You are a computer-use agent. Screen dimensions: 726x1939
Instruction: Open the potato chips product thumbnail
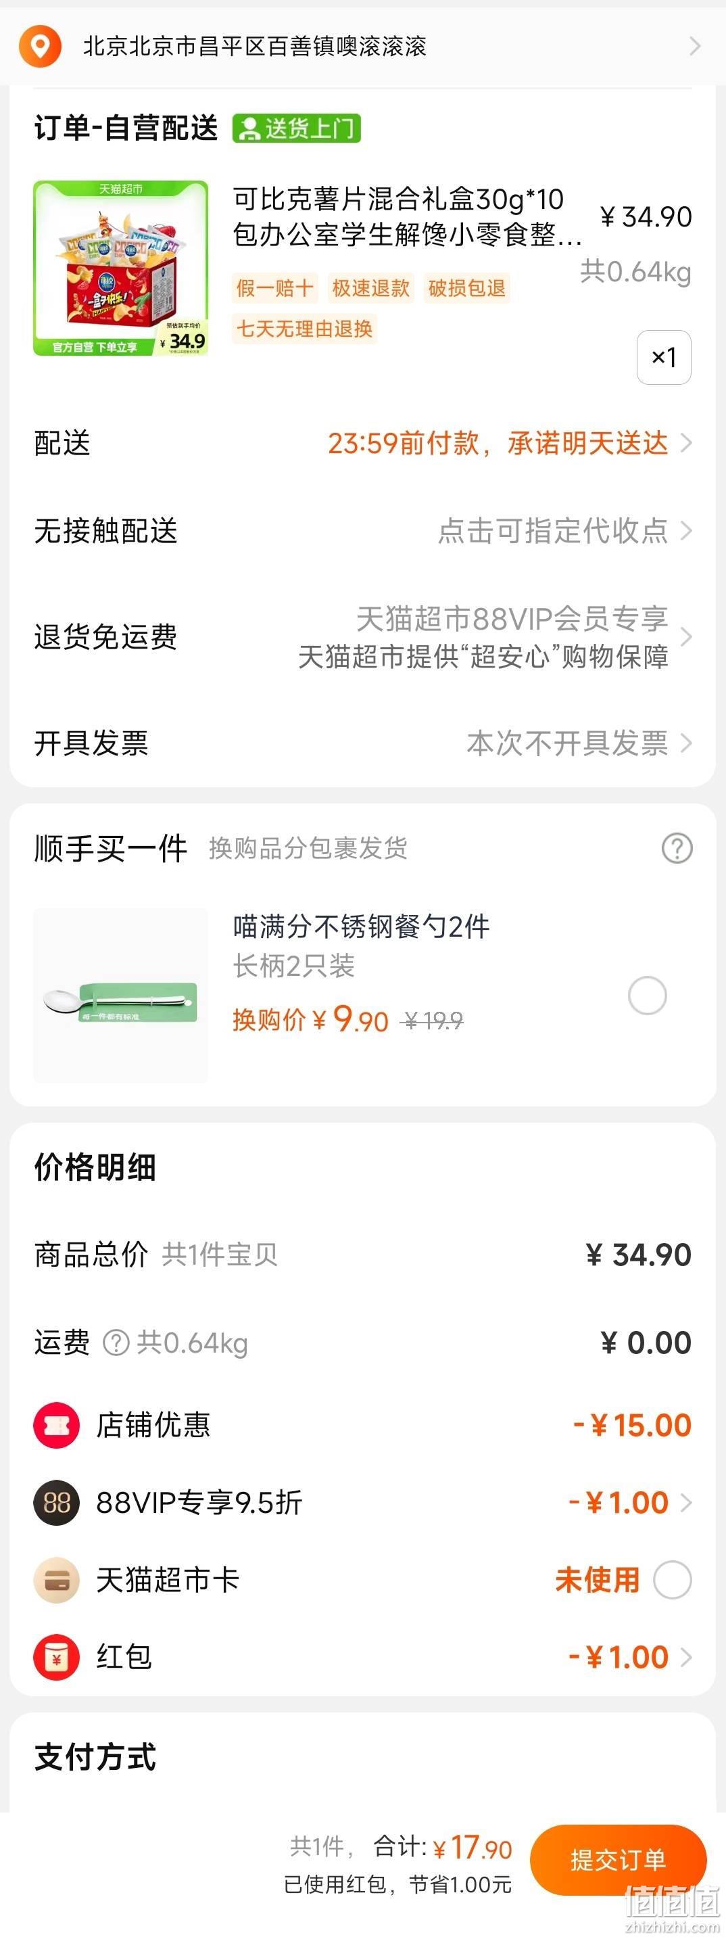coord(120,268)
